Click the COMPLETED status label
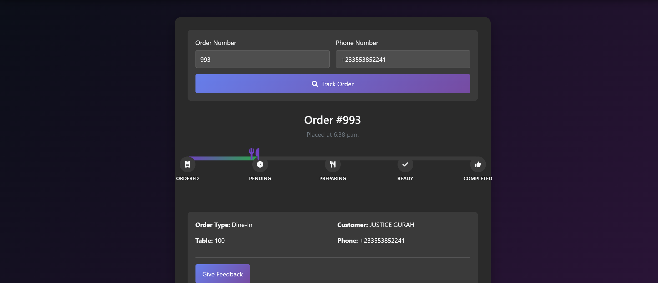This screenshot has width=658, height=283. (478, 178)
